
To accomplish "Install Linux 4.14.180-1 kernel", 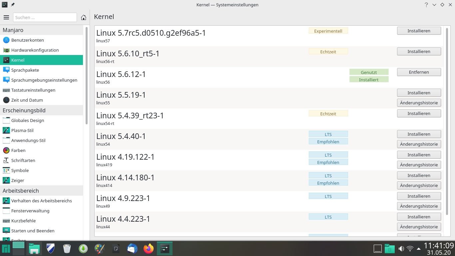I will (419, 175).
